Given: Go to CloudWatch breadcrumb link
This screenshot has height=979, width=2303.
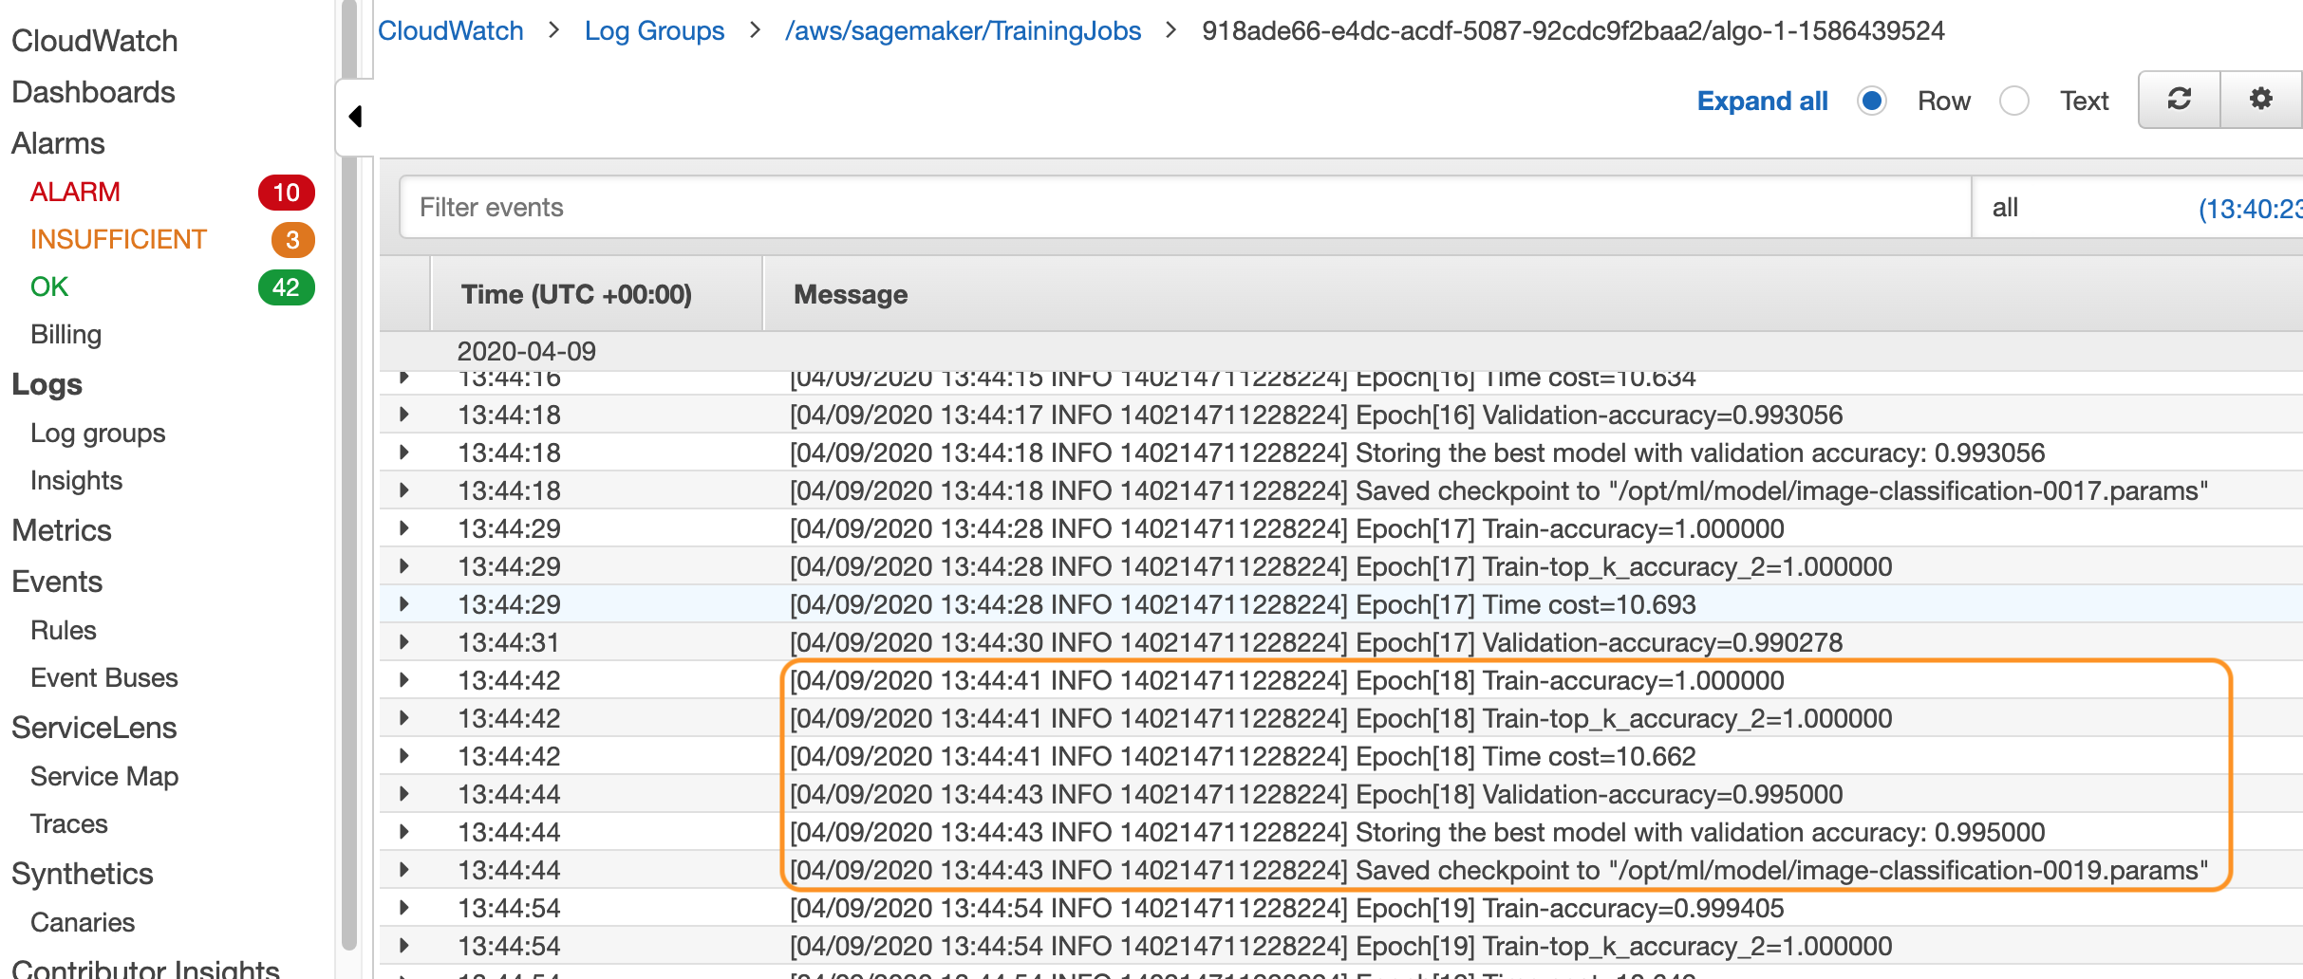Looking at the screenshot, I should pos(451,30).
